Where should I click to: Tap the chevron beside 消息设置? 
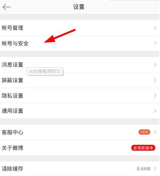click(155, 65)
